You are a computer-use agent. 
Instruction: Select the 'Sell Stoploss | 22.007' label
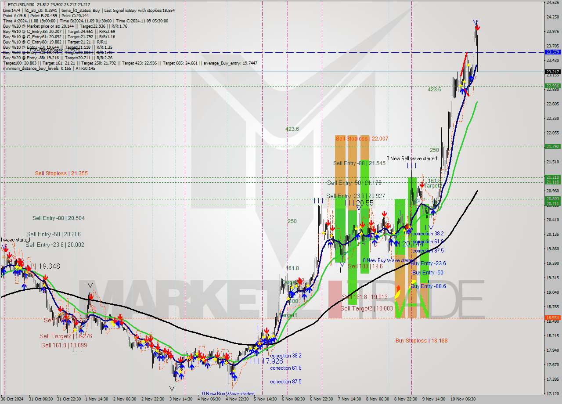point(362,139)
